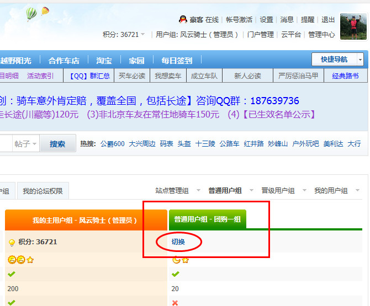Open the 帖子 search type dropdown
Screen dimensions: 370x306
tap(26, 144)
